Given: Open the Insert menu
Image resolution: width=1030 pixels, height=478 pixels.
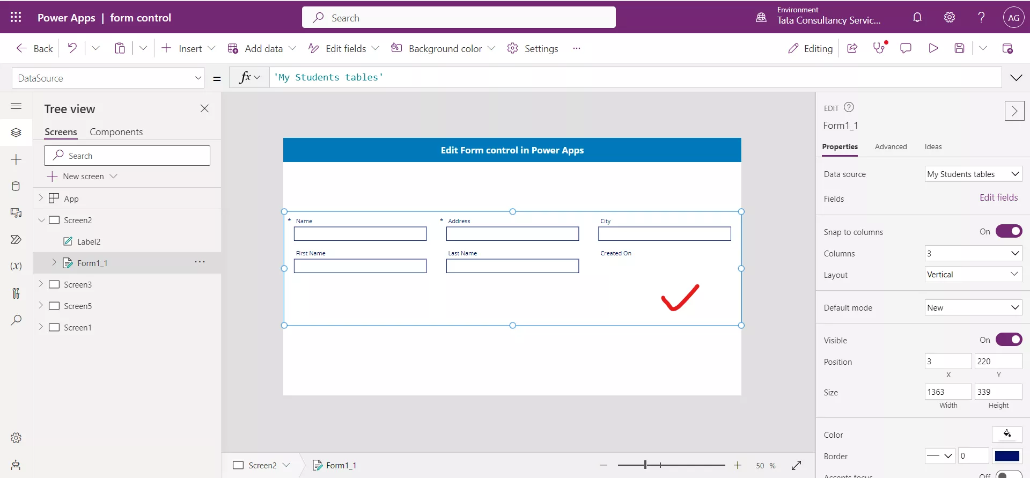Looking at the screenshot, I should tap(188, 48).
